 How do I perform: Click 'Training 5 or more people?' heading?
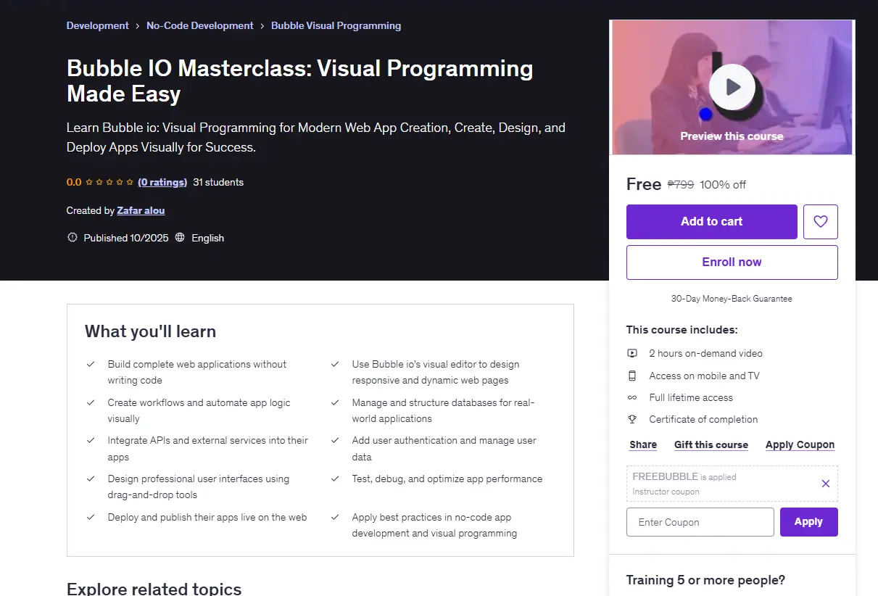[x=706, y=580]
